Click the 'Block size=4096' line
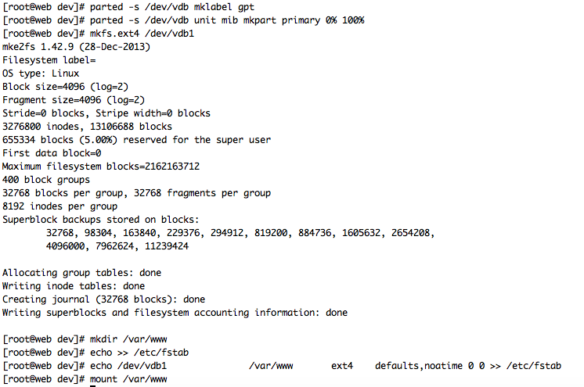The width and height of the screenshot is (584, 387). (x=66, y=87)
